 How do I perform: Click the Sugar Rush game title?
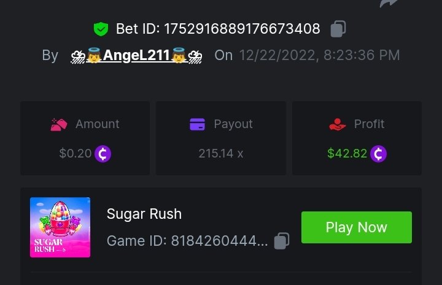coord(144,214)
